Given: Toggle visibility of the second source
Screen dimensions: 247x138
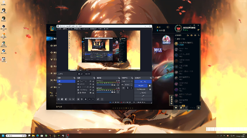Looking at the screenshot, I should point(90,84).
